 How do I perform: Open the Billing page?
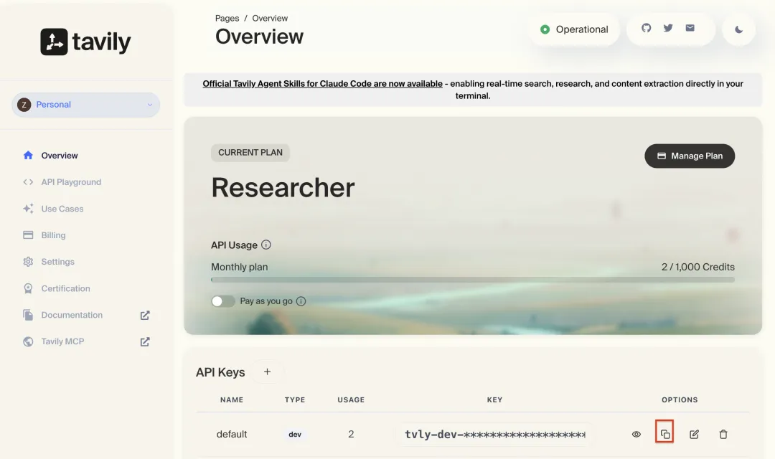(53, 235)
